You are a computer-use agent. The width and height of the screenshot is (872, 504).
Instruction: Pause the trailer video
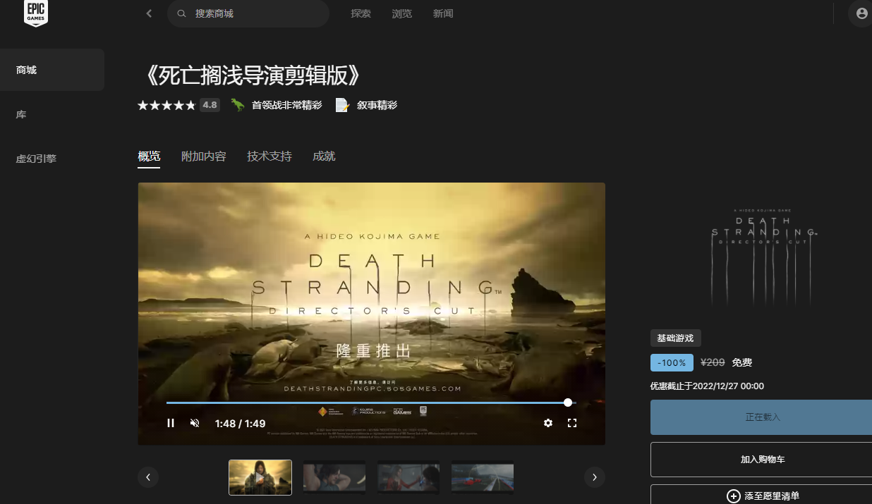pyautogui.click(x=171, y=423)
